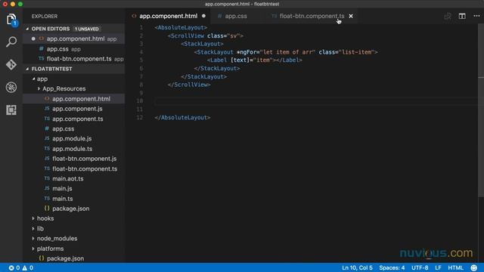Collapse the Open Editors section
484x272 pixels.
27,29
